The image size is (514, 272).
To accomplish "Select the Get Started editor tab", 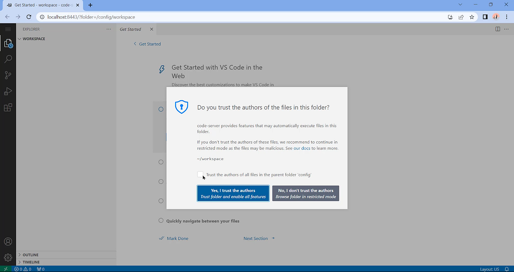I will tap(130, 29).
